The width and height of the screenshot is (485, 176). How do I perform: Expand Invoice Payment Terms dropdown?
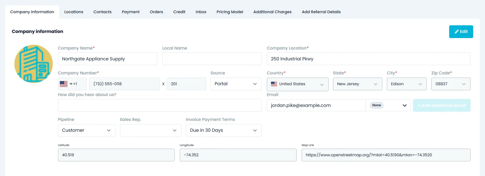(224, 130)
